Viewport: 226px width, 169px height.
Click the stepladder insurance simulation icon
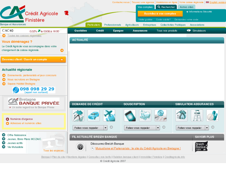(197, 115)
